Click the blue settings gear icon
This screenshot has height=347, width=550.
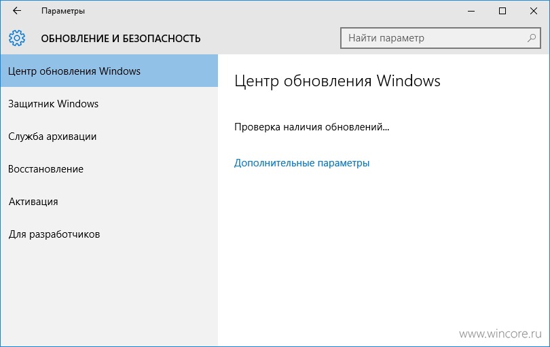pos(17,38)
